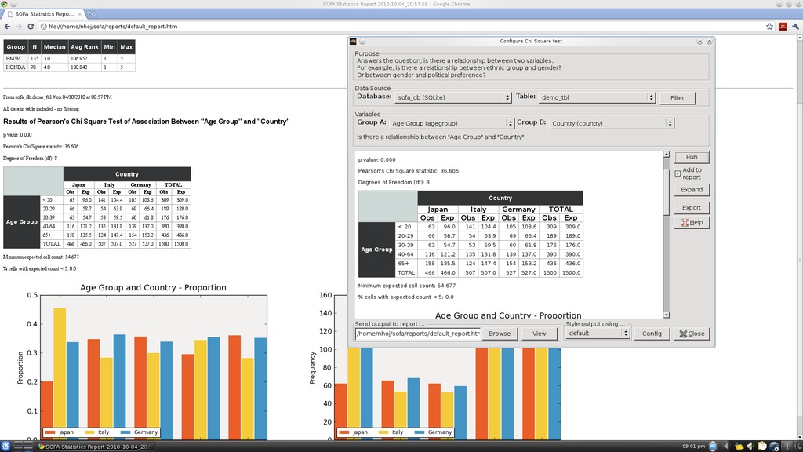Click the browser back arrow
This screenshot has width=803, height=452.
[7, 27]
